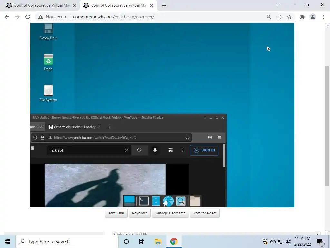Open the Windows Start menu
The height and width of the screenshot is (248, 330).
coord(8,242)
